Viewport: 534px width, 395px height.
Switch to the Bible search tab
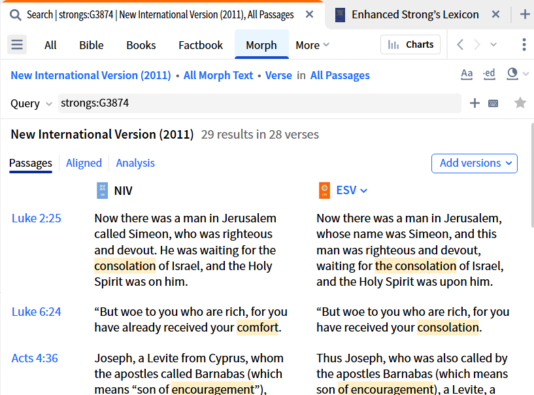pyautogui.click(x=92, y=45)
